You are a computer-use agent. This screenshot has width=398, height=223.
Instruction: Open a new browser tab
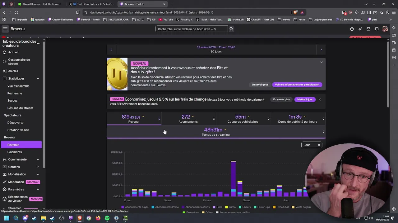172,4
